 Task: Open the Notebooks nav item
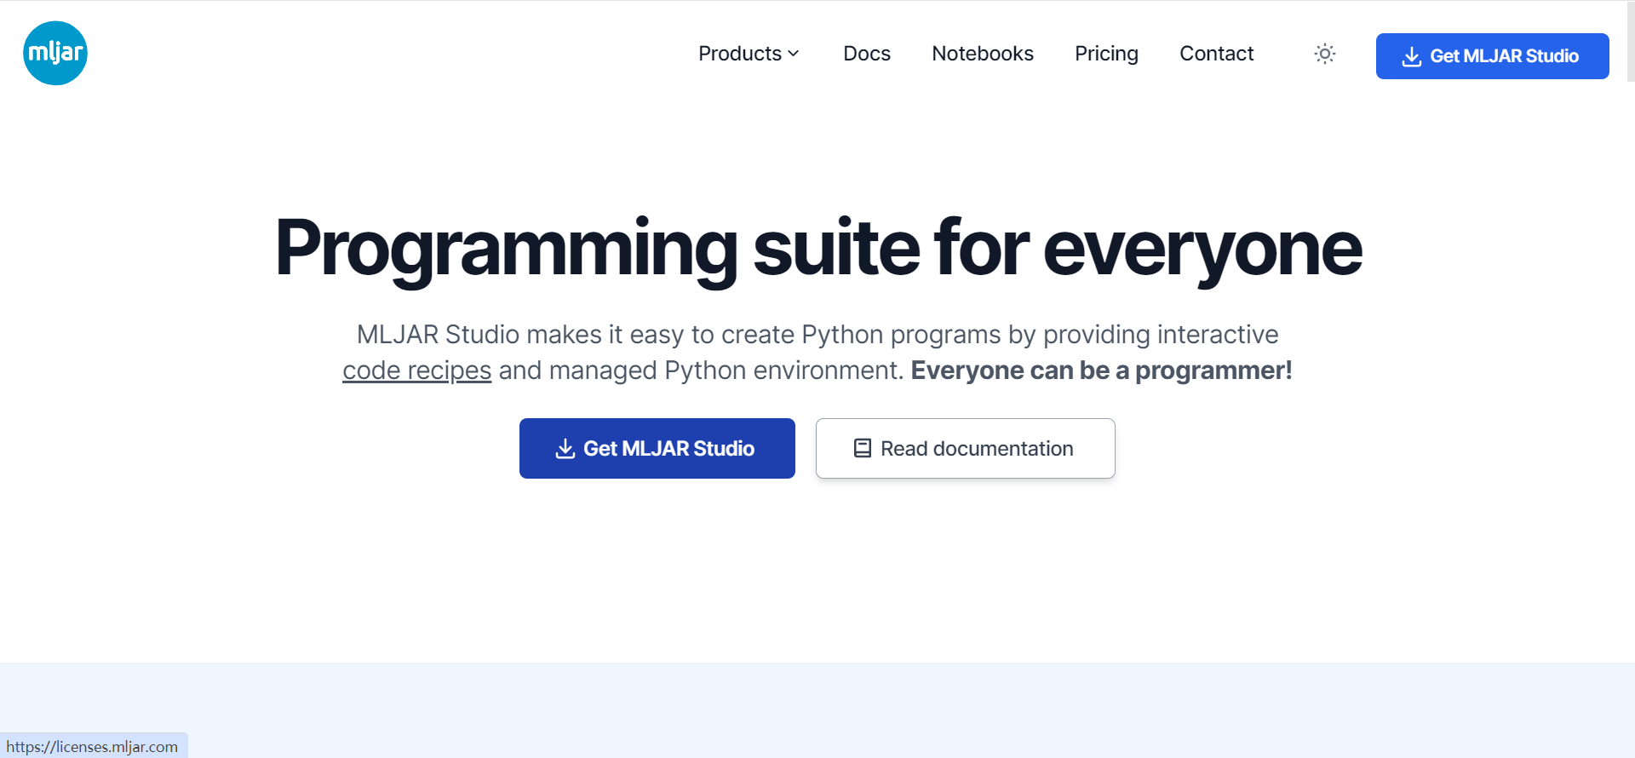pyautogui.click(x=982, y=54)
